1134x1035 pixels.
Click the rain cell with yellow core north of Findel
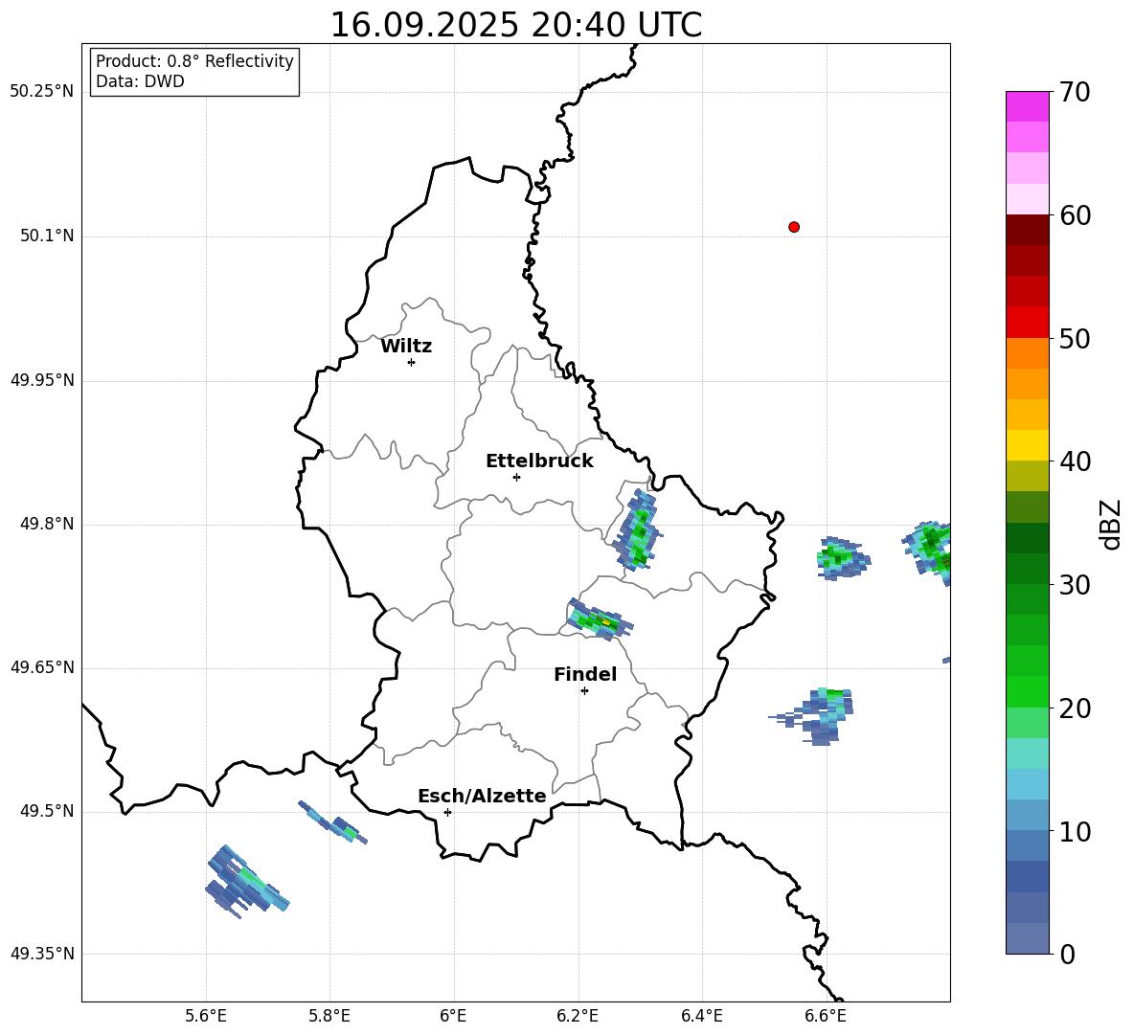pyautogui.click(x=601, y=620)
